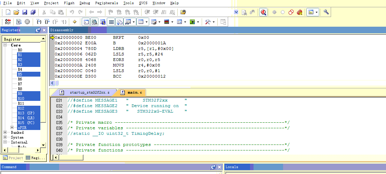
Task: Click the Disassembly horizontal scroll left arrow
Action: point(52,83)
